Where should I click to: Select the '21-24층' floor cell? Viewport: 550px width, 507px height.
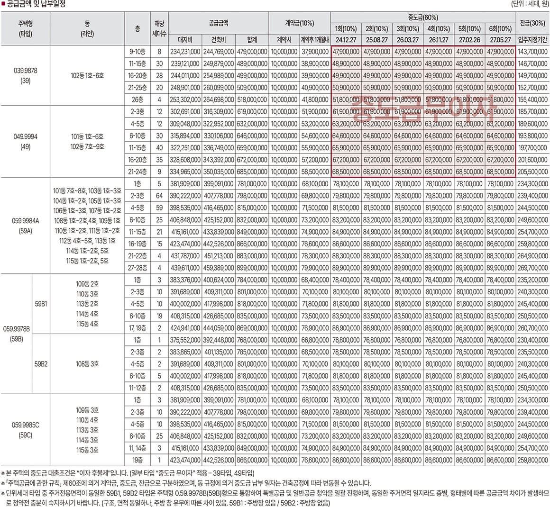137,172
